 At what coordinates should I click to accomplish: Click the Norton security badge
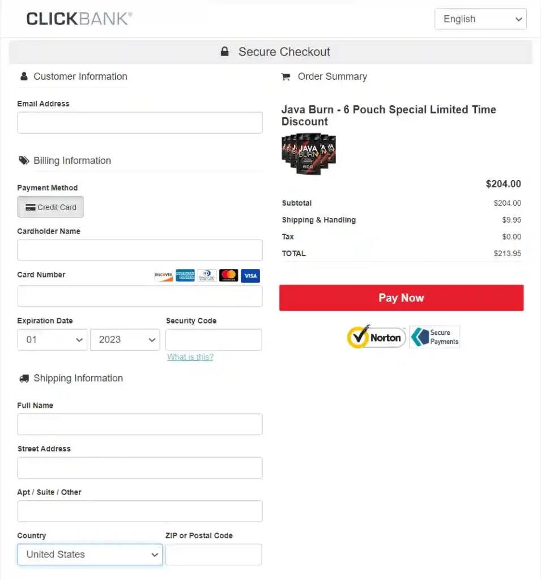[x=376, y=338]
